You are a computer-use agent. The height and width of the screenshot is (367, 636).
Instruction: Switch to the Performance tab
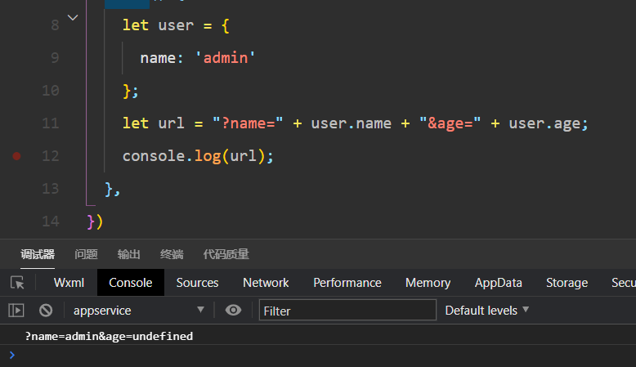tap(347, 283)
